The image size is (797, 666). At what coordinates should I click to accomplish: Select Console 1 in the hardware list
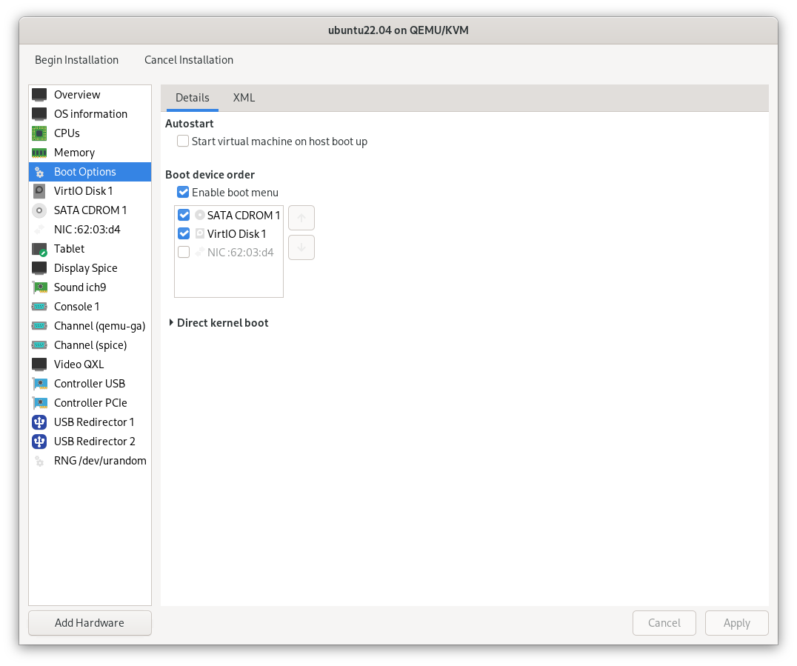click(90, 307)
